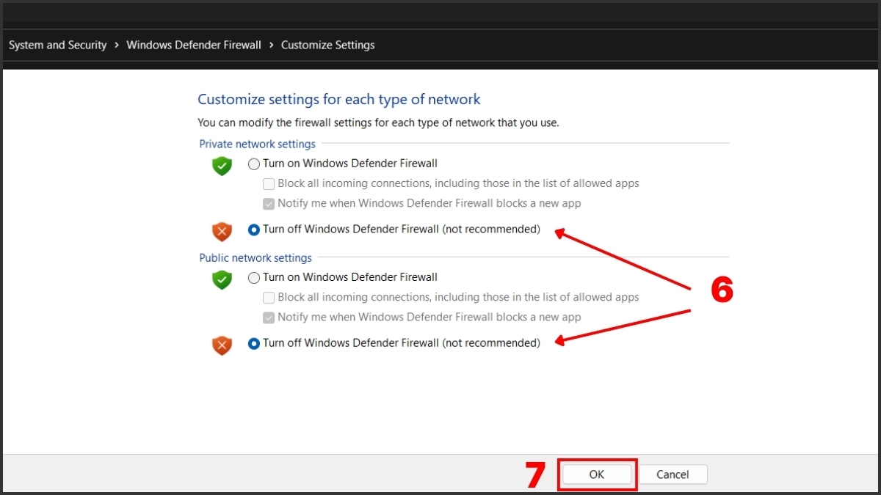Toggle Notify me checkbox under Public network settings

tap(269, 318)
